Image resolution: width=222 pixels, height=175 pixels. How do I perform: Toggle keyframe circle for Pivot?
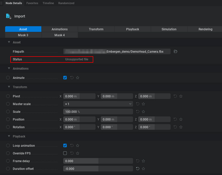[8, 96]
